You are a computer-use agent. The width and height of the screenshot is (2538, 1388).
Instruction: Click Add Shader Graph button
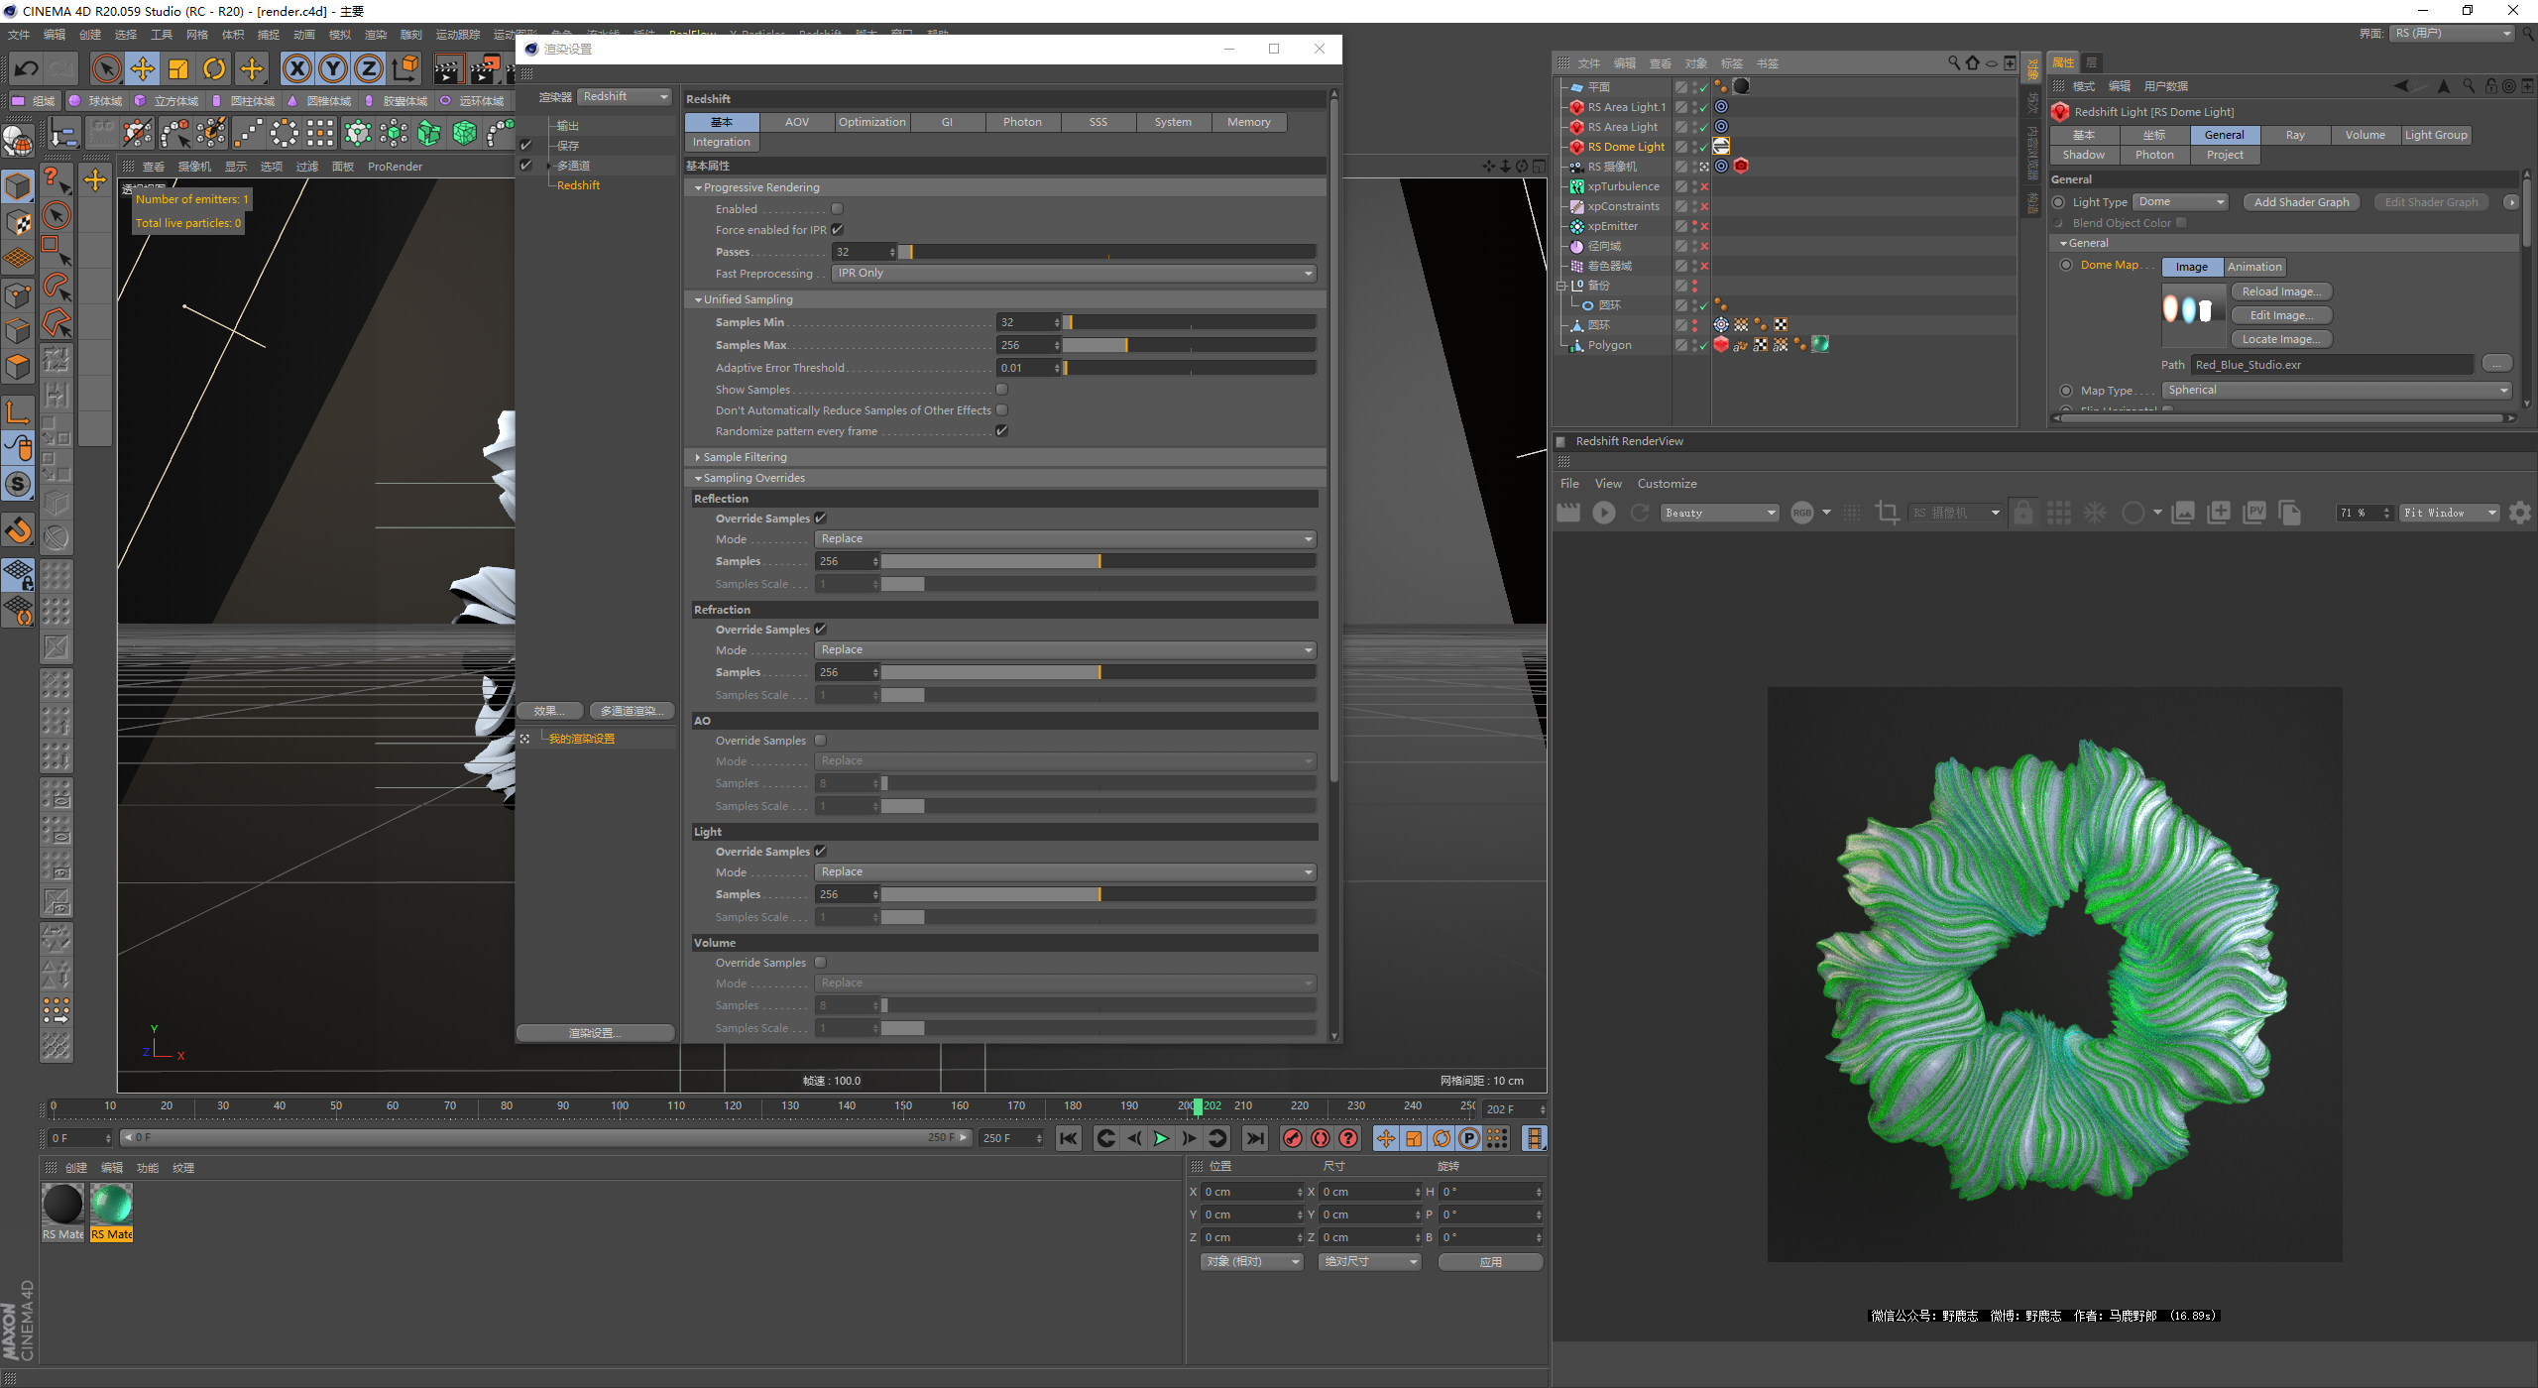click(x=2300, y=202)
